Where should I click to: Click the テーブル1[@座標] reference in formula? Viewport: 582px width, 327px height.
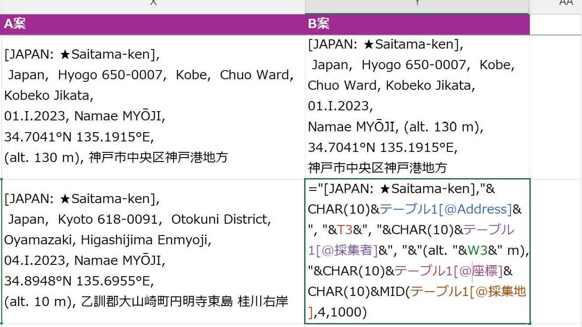pyautogui.click(x=448, y=271)
